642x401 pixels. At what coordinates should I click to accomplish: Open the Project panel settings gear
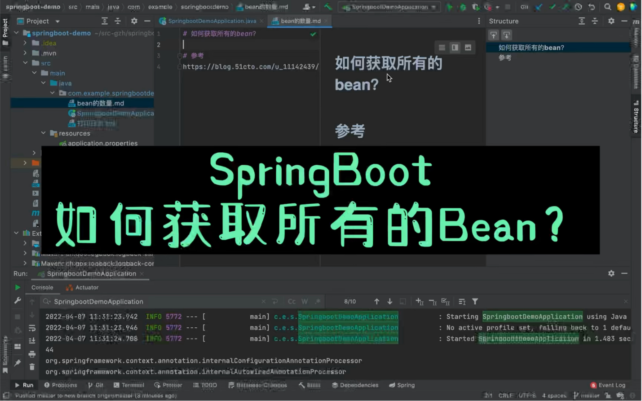pyautogui.click(x=134, y=21)
